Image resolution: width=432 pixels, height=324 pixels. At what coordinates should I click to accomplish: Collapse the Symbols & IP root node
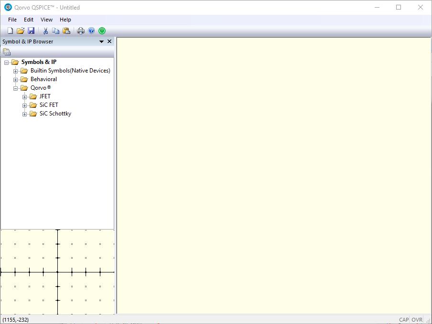(x=6, y=63)
